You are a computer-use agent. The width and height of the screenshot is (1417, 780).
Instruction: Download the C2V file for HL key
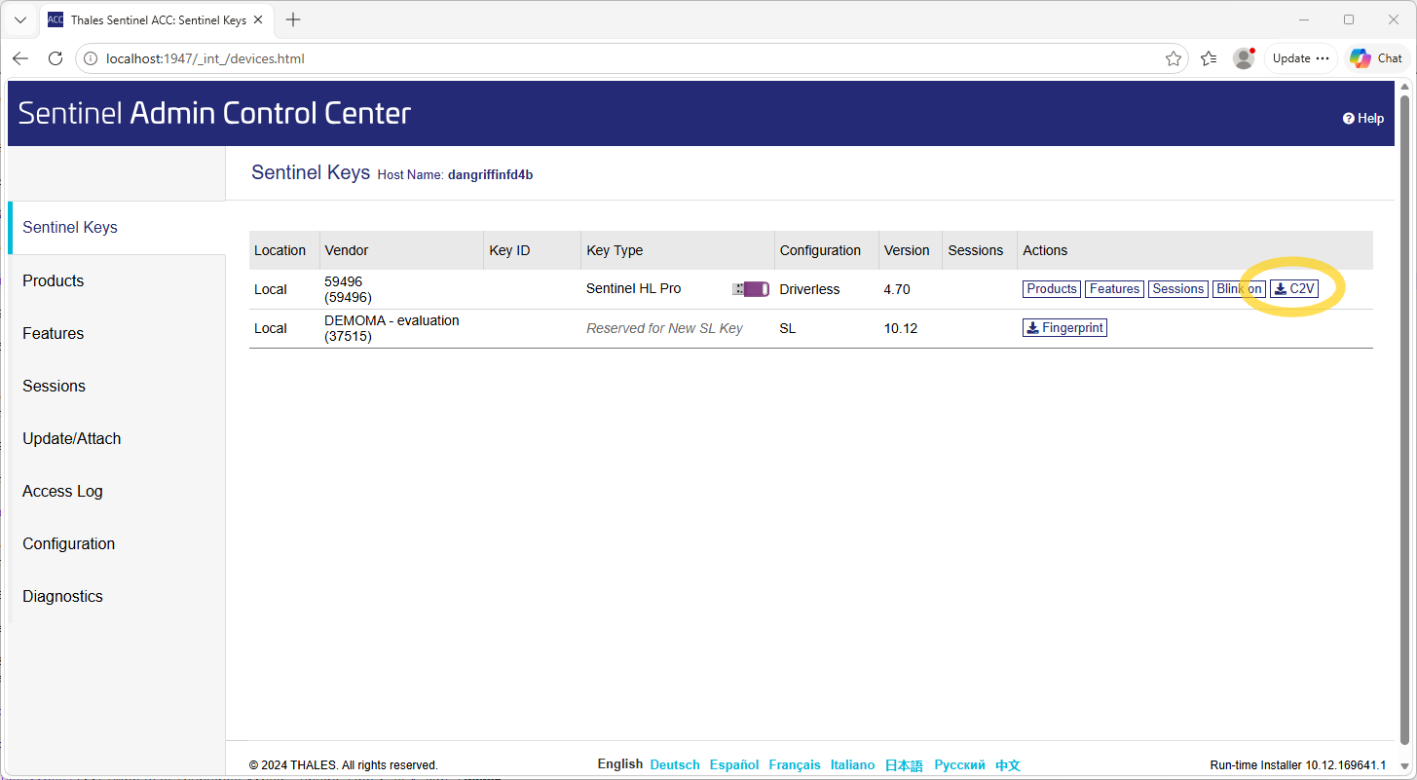coord(1294,289)
